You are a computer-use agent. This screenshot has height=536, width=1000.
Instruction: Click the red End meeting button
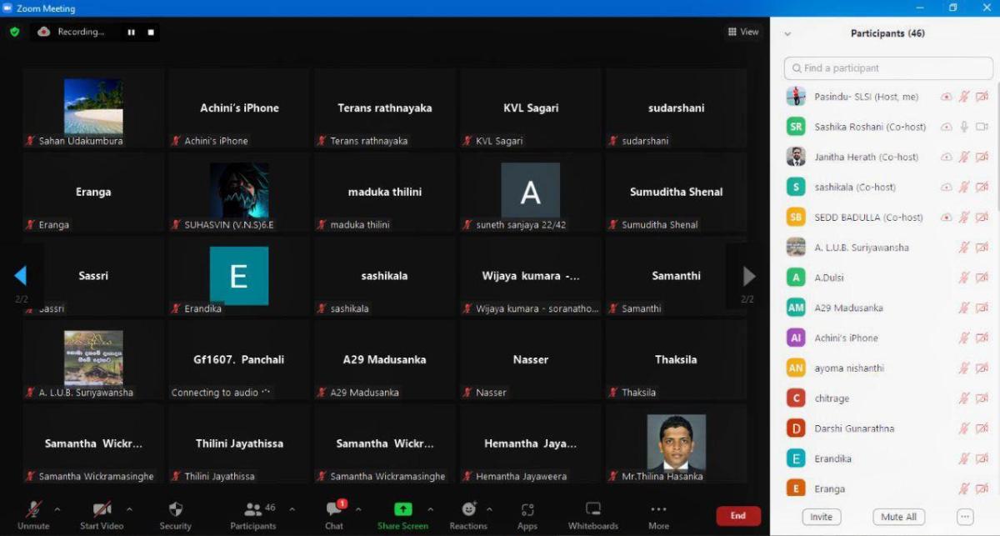[x=738, y=516]
